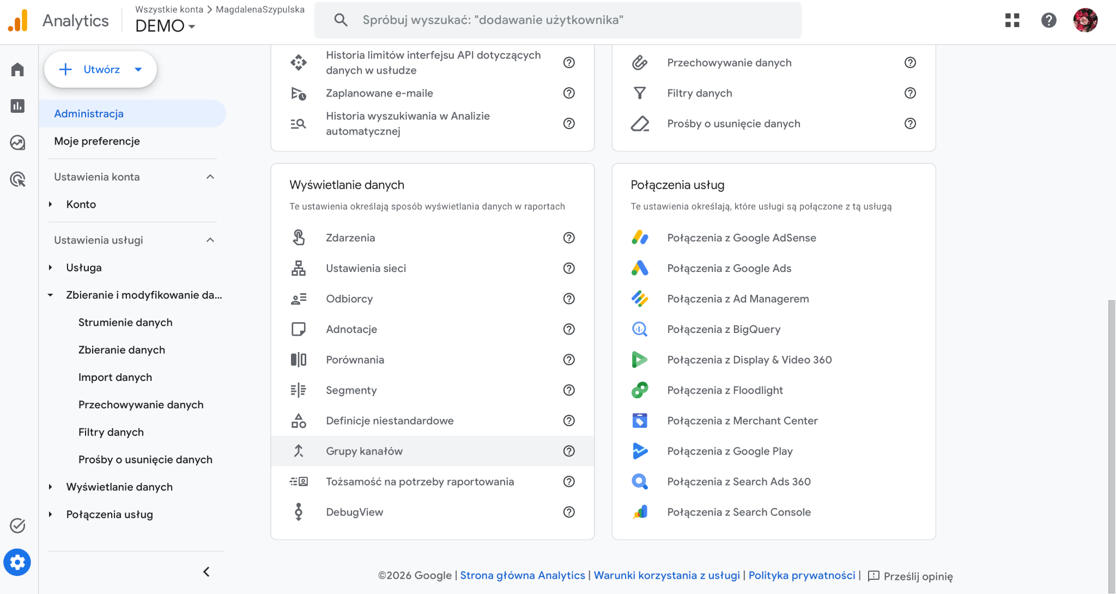Open the Explore icon in left rail
Viewport: 1116px width, 594px height.
pos(17,143)
